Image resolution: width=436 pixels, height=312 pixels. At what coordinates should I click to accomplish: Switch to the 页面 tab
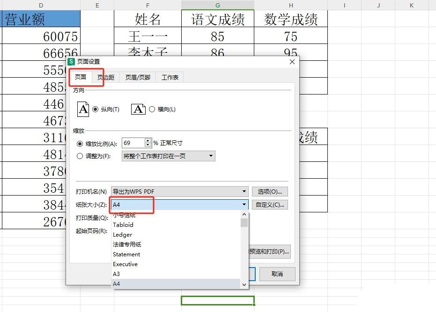point(81,77)
